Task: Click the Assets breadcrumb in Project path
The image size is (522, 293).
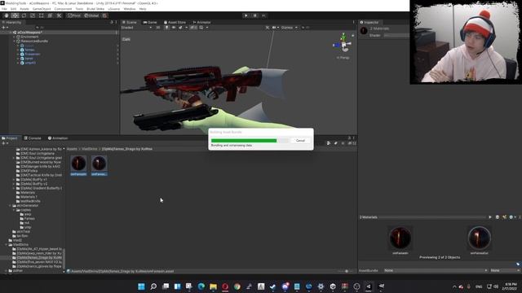Action: pos(72,149)
